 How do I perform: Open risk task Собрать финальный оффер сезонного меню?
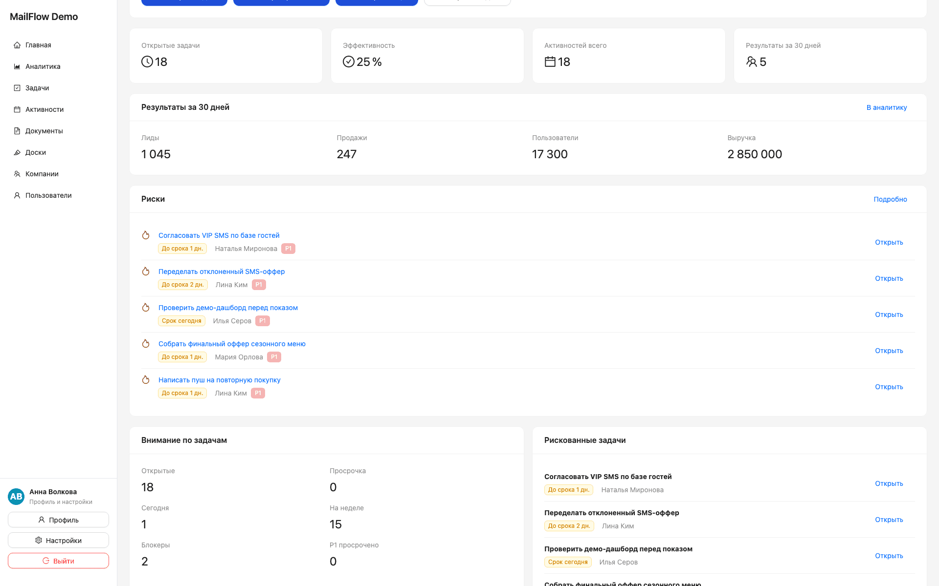232,344
